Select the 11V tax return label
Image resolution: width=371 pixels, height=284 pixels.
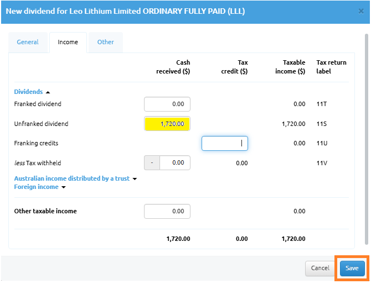322,163
